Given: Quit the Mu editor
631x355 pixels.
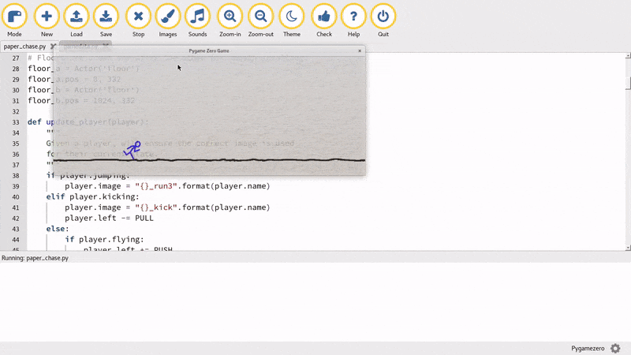Looking at the screenshot, I should (x=383, y=21).
